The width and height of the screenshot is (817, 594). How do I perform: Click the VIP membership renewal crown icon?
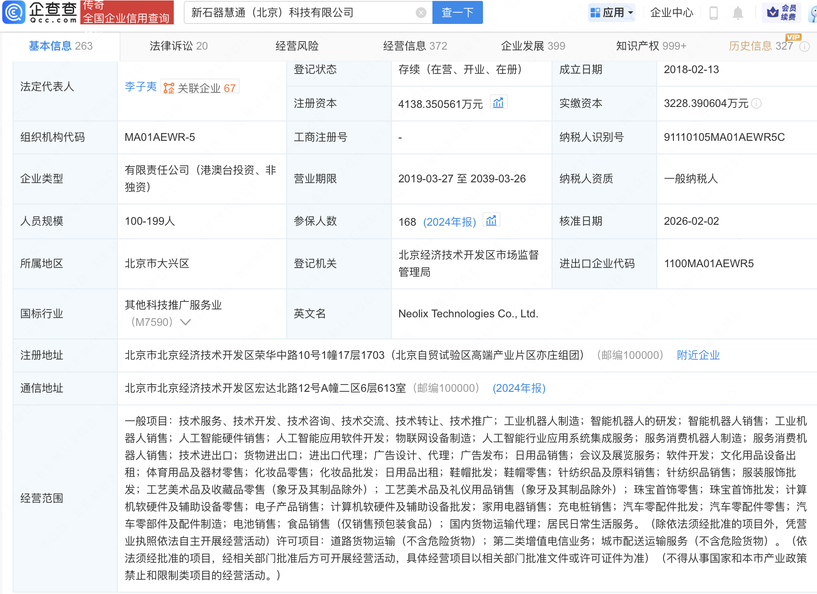773,13
